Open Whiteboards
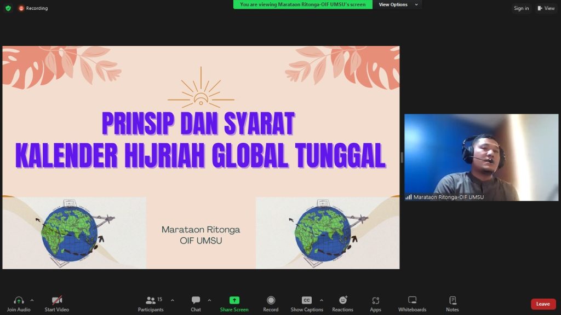The height and width of the screenshot is (315, 561). pos(412,304)
